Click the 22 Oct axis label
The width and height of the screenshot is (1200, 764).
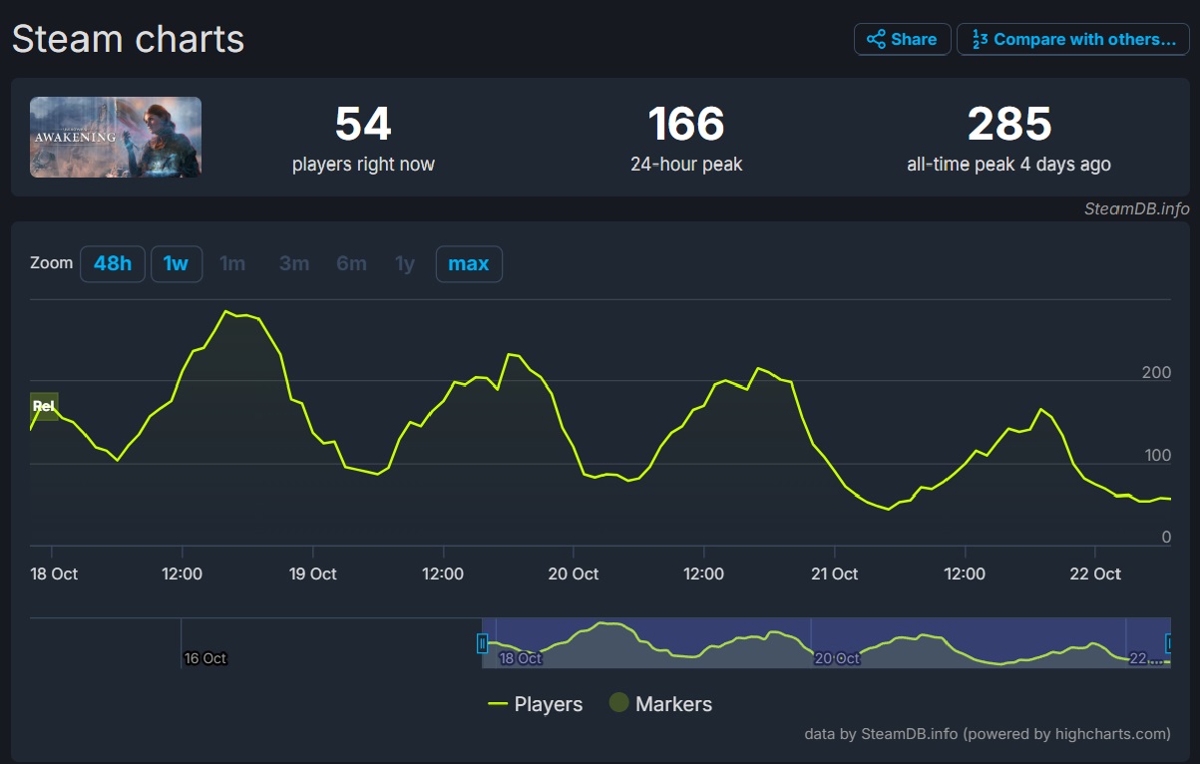coord(1095,573)
